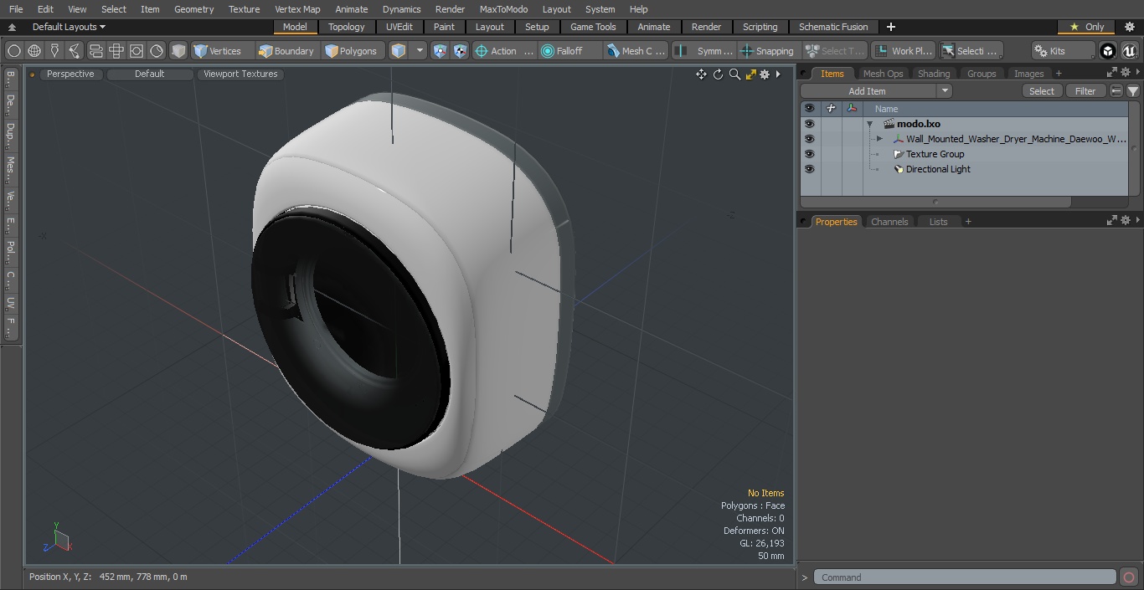
Task: Toggle visibility of Texture Group
Action: coord(809,154)
